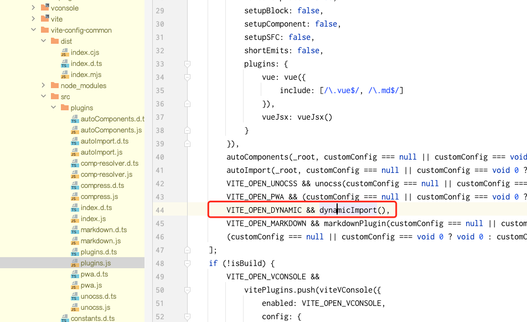Open index.d.ts under dist
527x322 pixels.
tap(86, 63)
